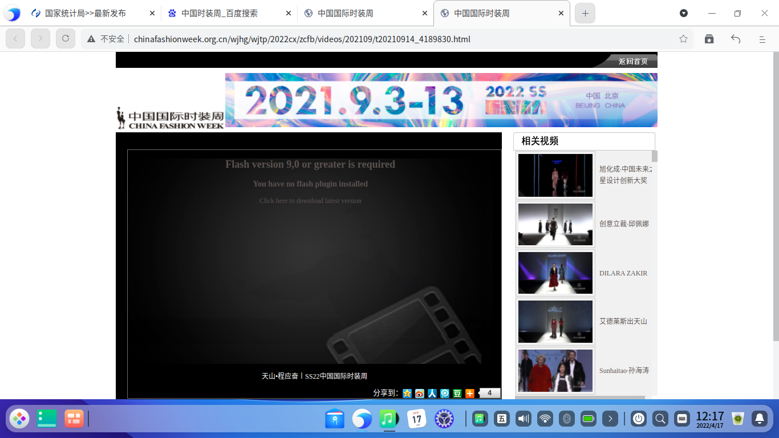Click the download latest Flash version link
Screen dimensions: 779x438
pyautogui.click(x=310, y=200)
